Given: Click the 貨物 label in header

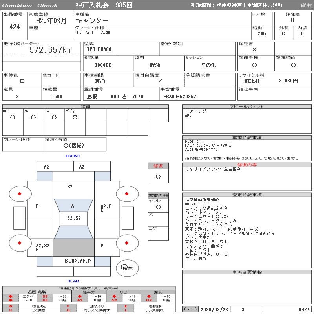Looking at the screenshot, I should point(306,5).
